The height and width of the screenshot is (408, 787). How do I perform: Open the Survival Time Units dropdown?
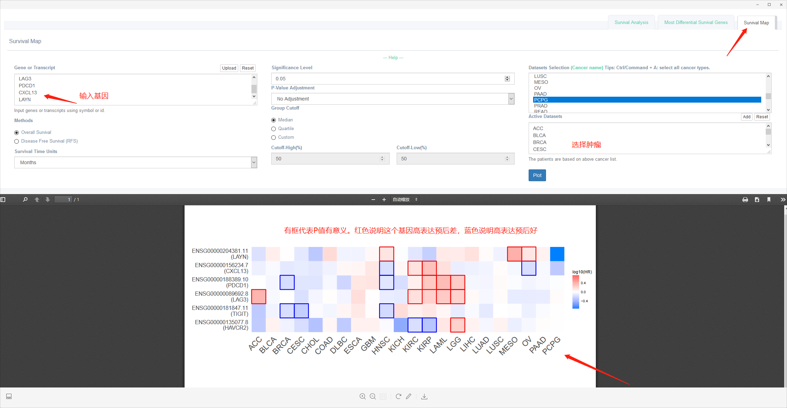[x=135, y=162]
